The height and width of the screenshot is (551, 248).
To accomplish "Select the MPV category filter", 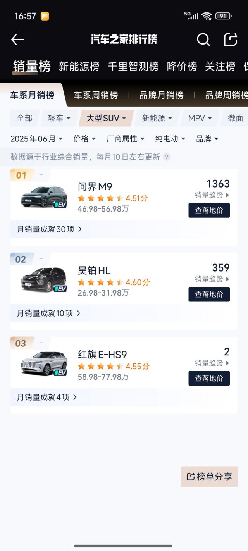I will pos(200,118).
